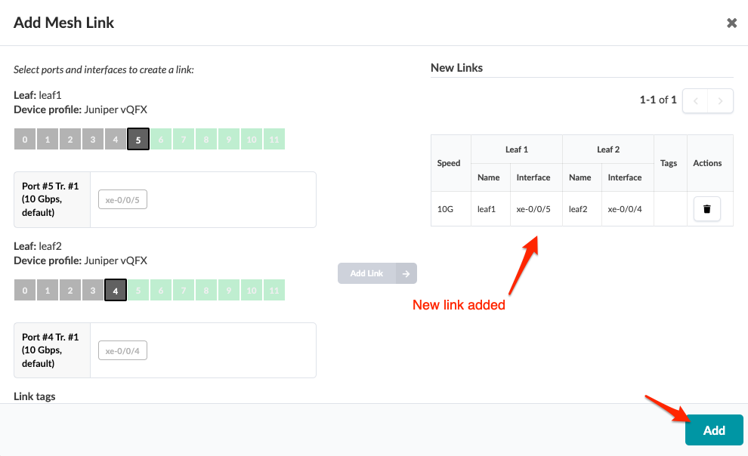Choose port 8 on leaf1
Viewport: 748px width, 456px height.
pos(206,139)
